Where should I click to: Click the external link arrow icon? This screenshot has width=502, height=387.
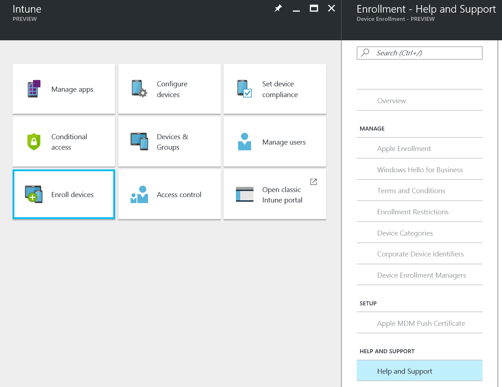(x=314, y=182)
